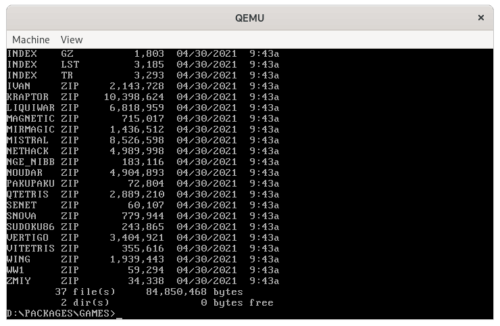This screenshot has width=500, height=326.
Task: Click the 37 file(s) summary text
Action: pos(85,292)
